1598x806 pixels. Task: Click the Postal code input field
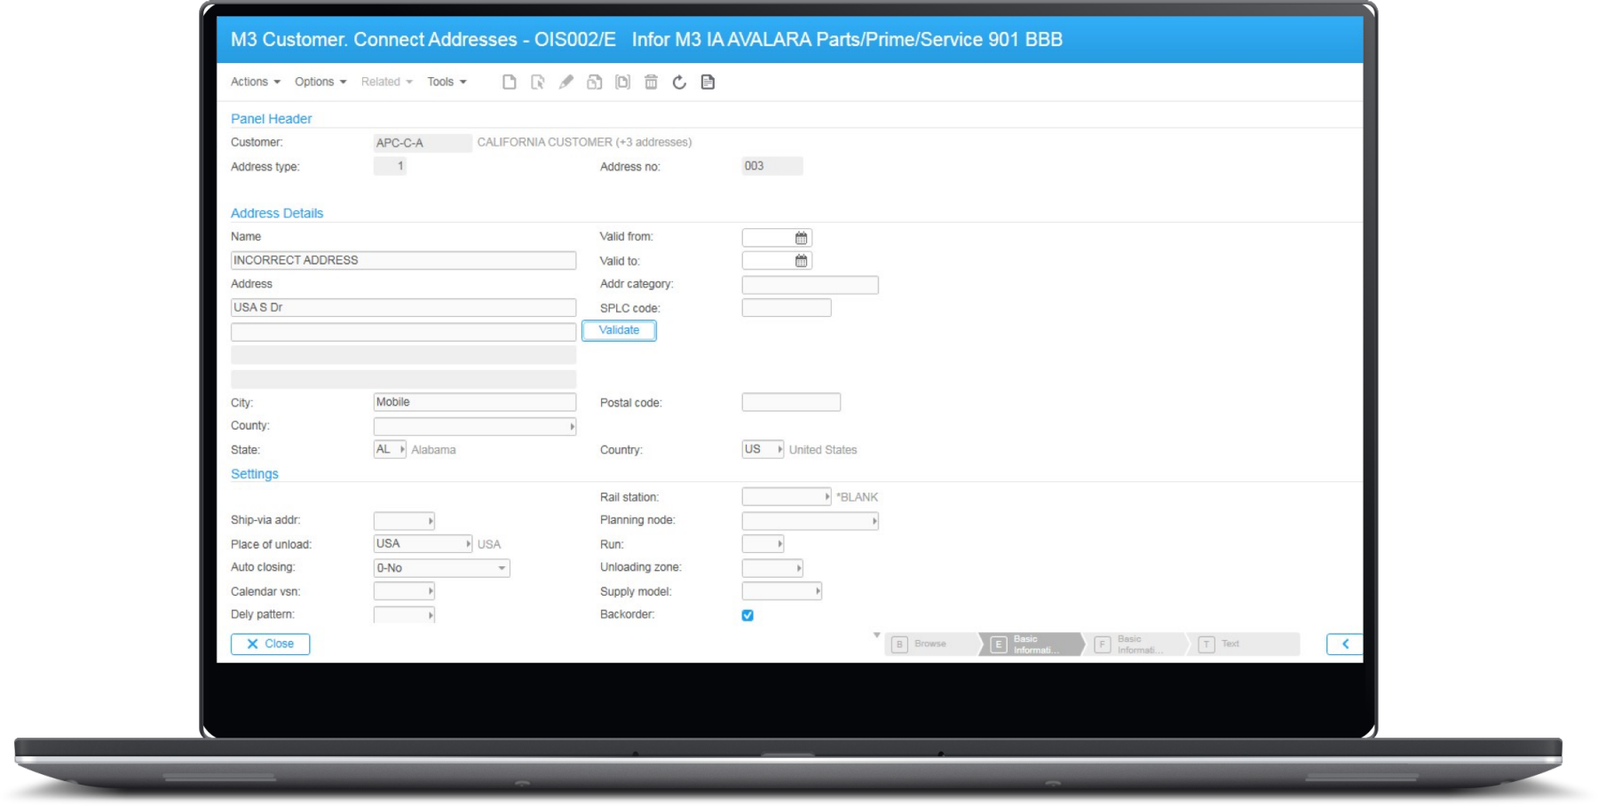[791, 403]
